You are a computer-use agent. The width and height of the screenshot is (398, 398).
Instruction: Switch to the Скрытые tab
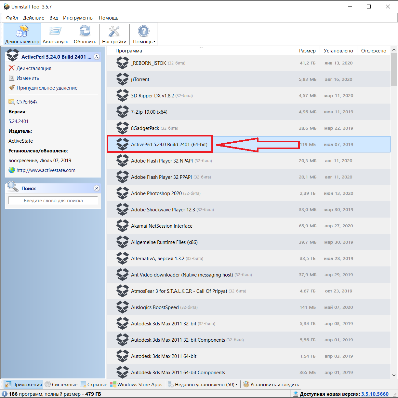tap(94, 385)
